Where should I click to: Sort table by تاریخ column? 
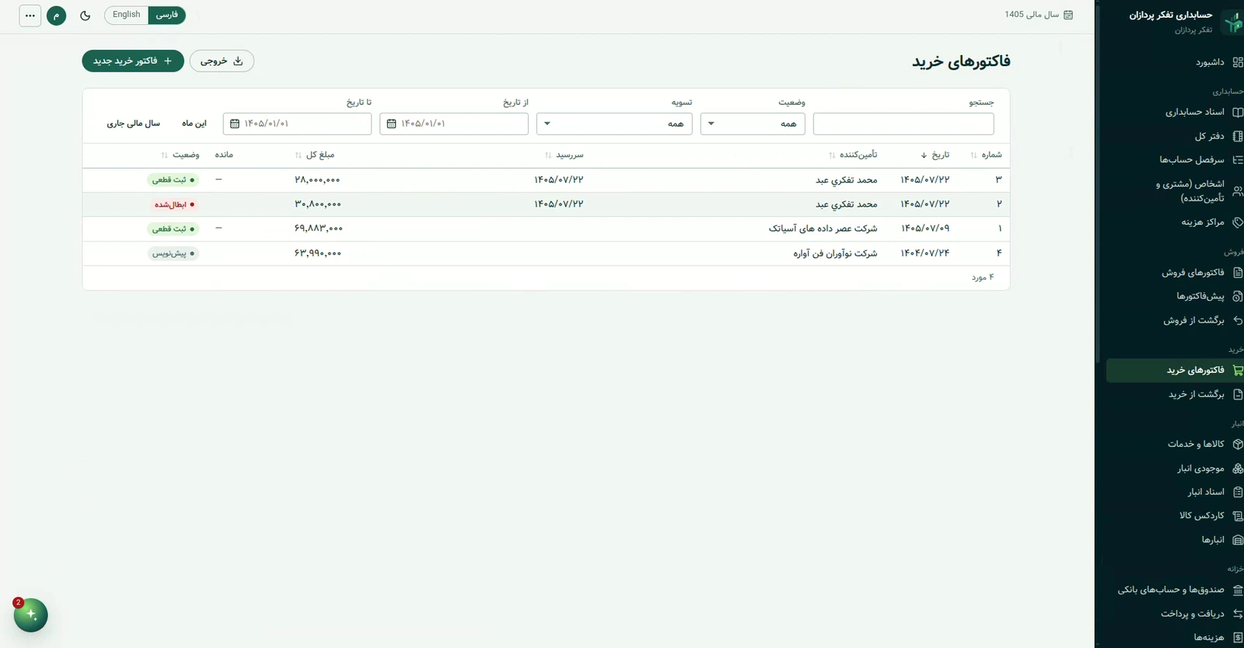click(935, 155)
